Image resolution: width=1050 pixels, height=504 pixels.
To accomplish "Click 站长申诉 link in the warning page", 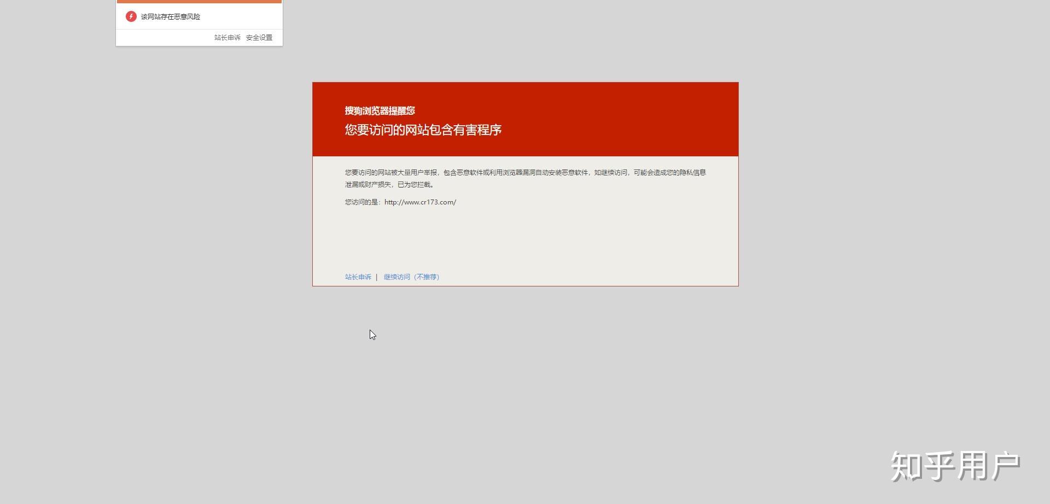I will point(358,277).
